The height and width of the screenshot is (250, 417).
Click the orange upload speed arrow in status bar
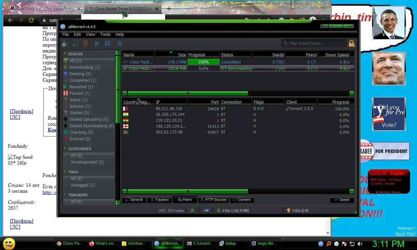pos(288,211)
